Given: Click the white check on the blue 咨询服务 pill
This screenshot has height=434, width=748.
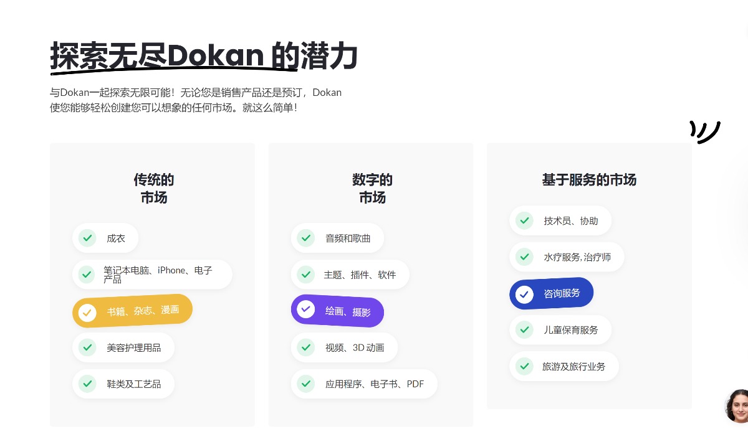Looking at the screenshot, I should (x=524, y=295).
